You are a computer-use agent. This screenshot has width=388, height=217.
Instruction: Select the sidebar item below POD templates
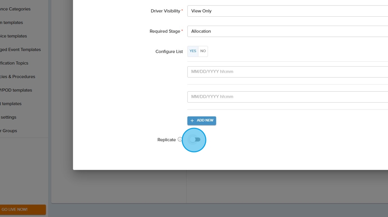[11, 104]
